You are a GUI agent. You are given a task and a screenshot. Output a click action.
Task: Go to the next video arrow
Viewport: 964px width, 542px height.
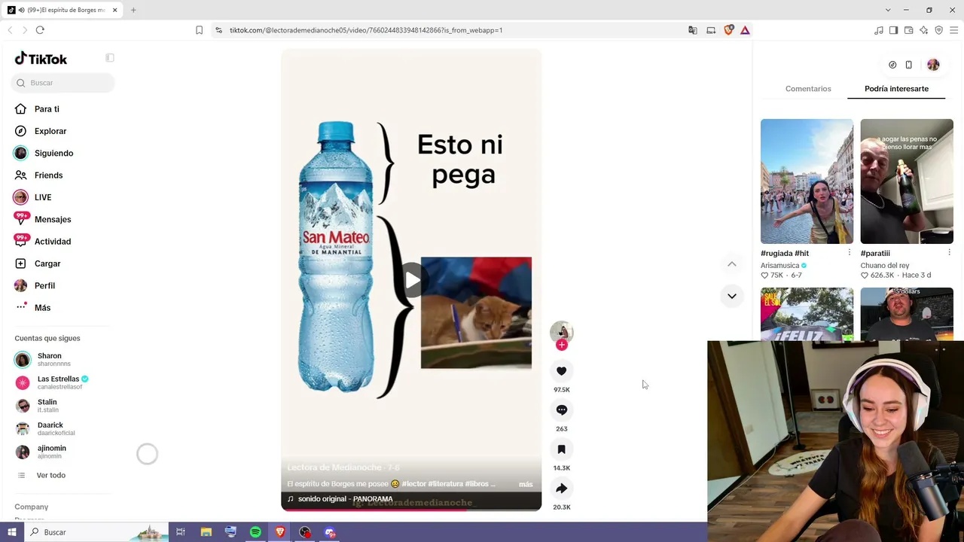pyautogui.click(x=731, y=296)
